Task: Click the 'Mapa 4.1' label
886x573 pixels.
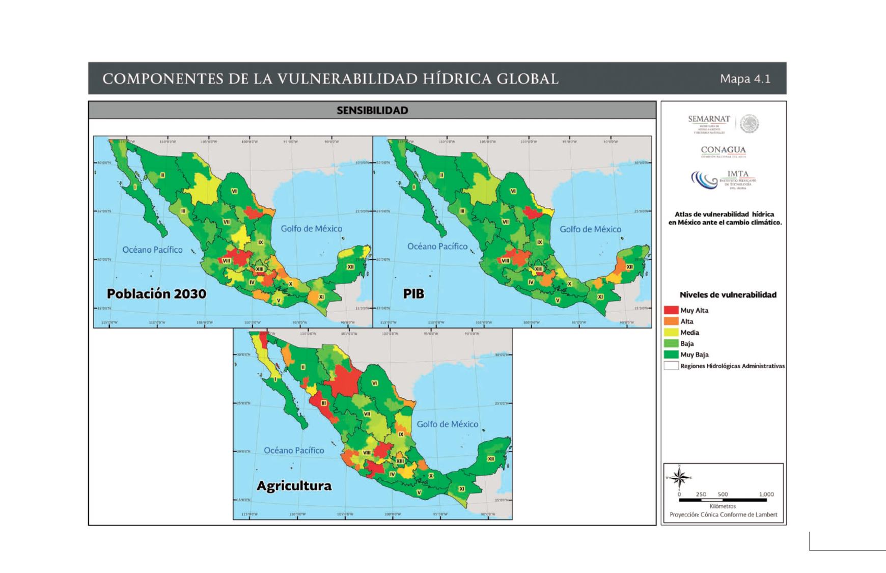Action: (x=745, y=79)
